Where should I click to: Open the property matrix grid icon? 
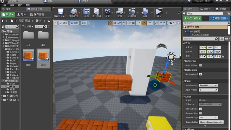coord(222,39)
